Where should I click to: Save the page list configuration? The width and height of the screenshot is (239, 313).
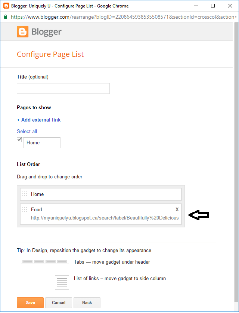coord(30,303)
